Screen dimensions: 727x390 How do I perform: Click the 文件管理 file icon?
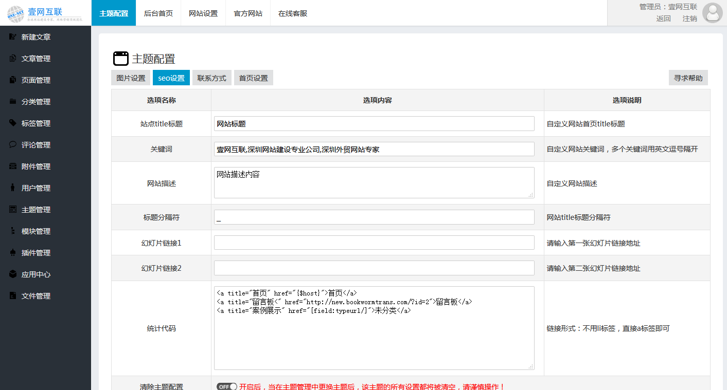pos(13,296)
